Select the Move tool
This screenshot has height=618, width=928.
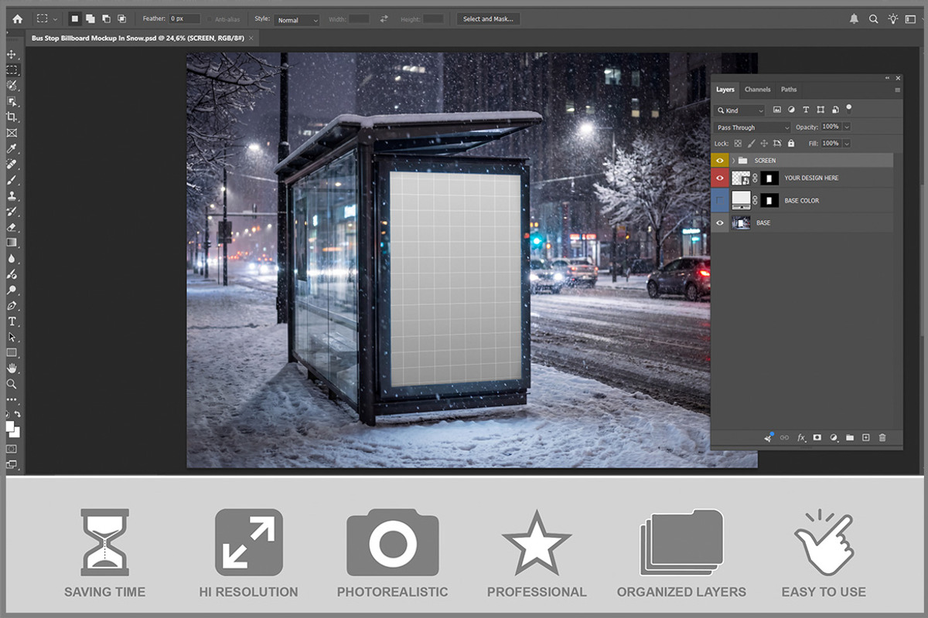click(x=12, y=54)
